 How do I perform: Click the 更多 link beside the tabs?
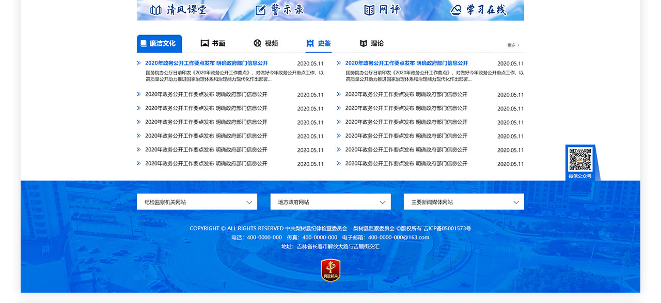(x=513, y=45)
